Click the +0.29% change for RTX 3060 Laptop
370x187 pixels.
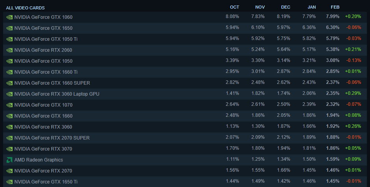[x=353, y=94]
